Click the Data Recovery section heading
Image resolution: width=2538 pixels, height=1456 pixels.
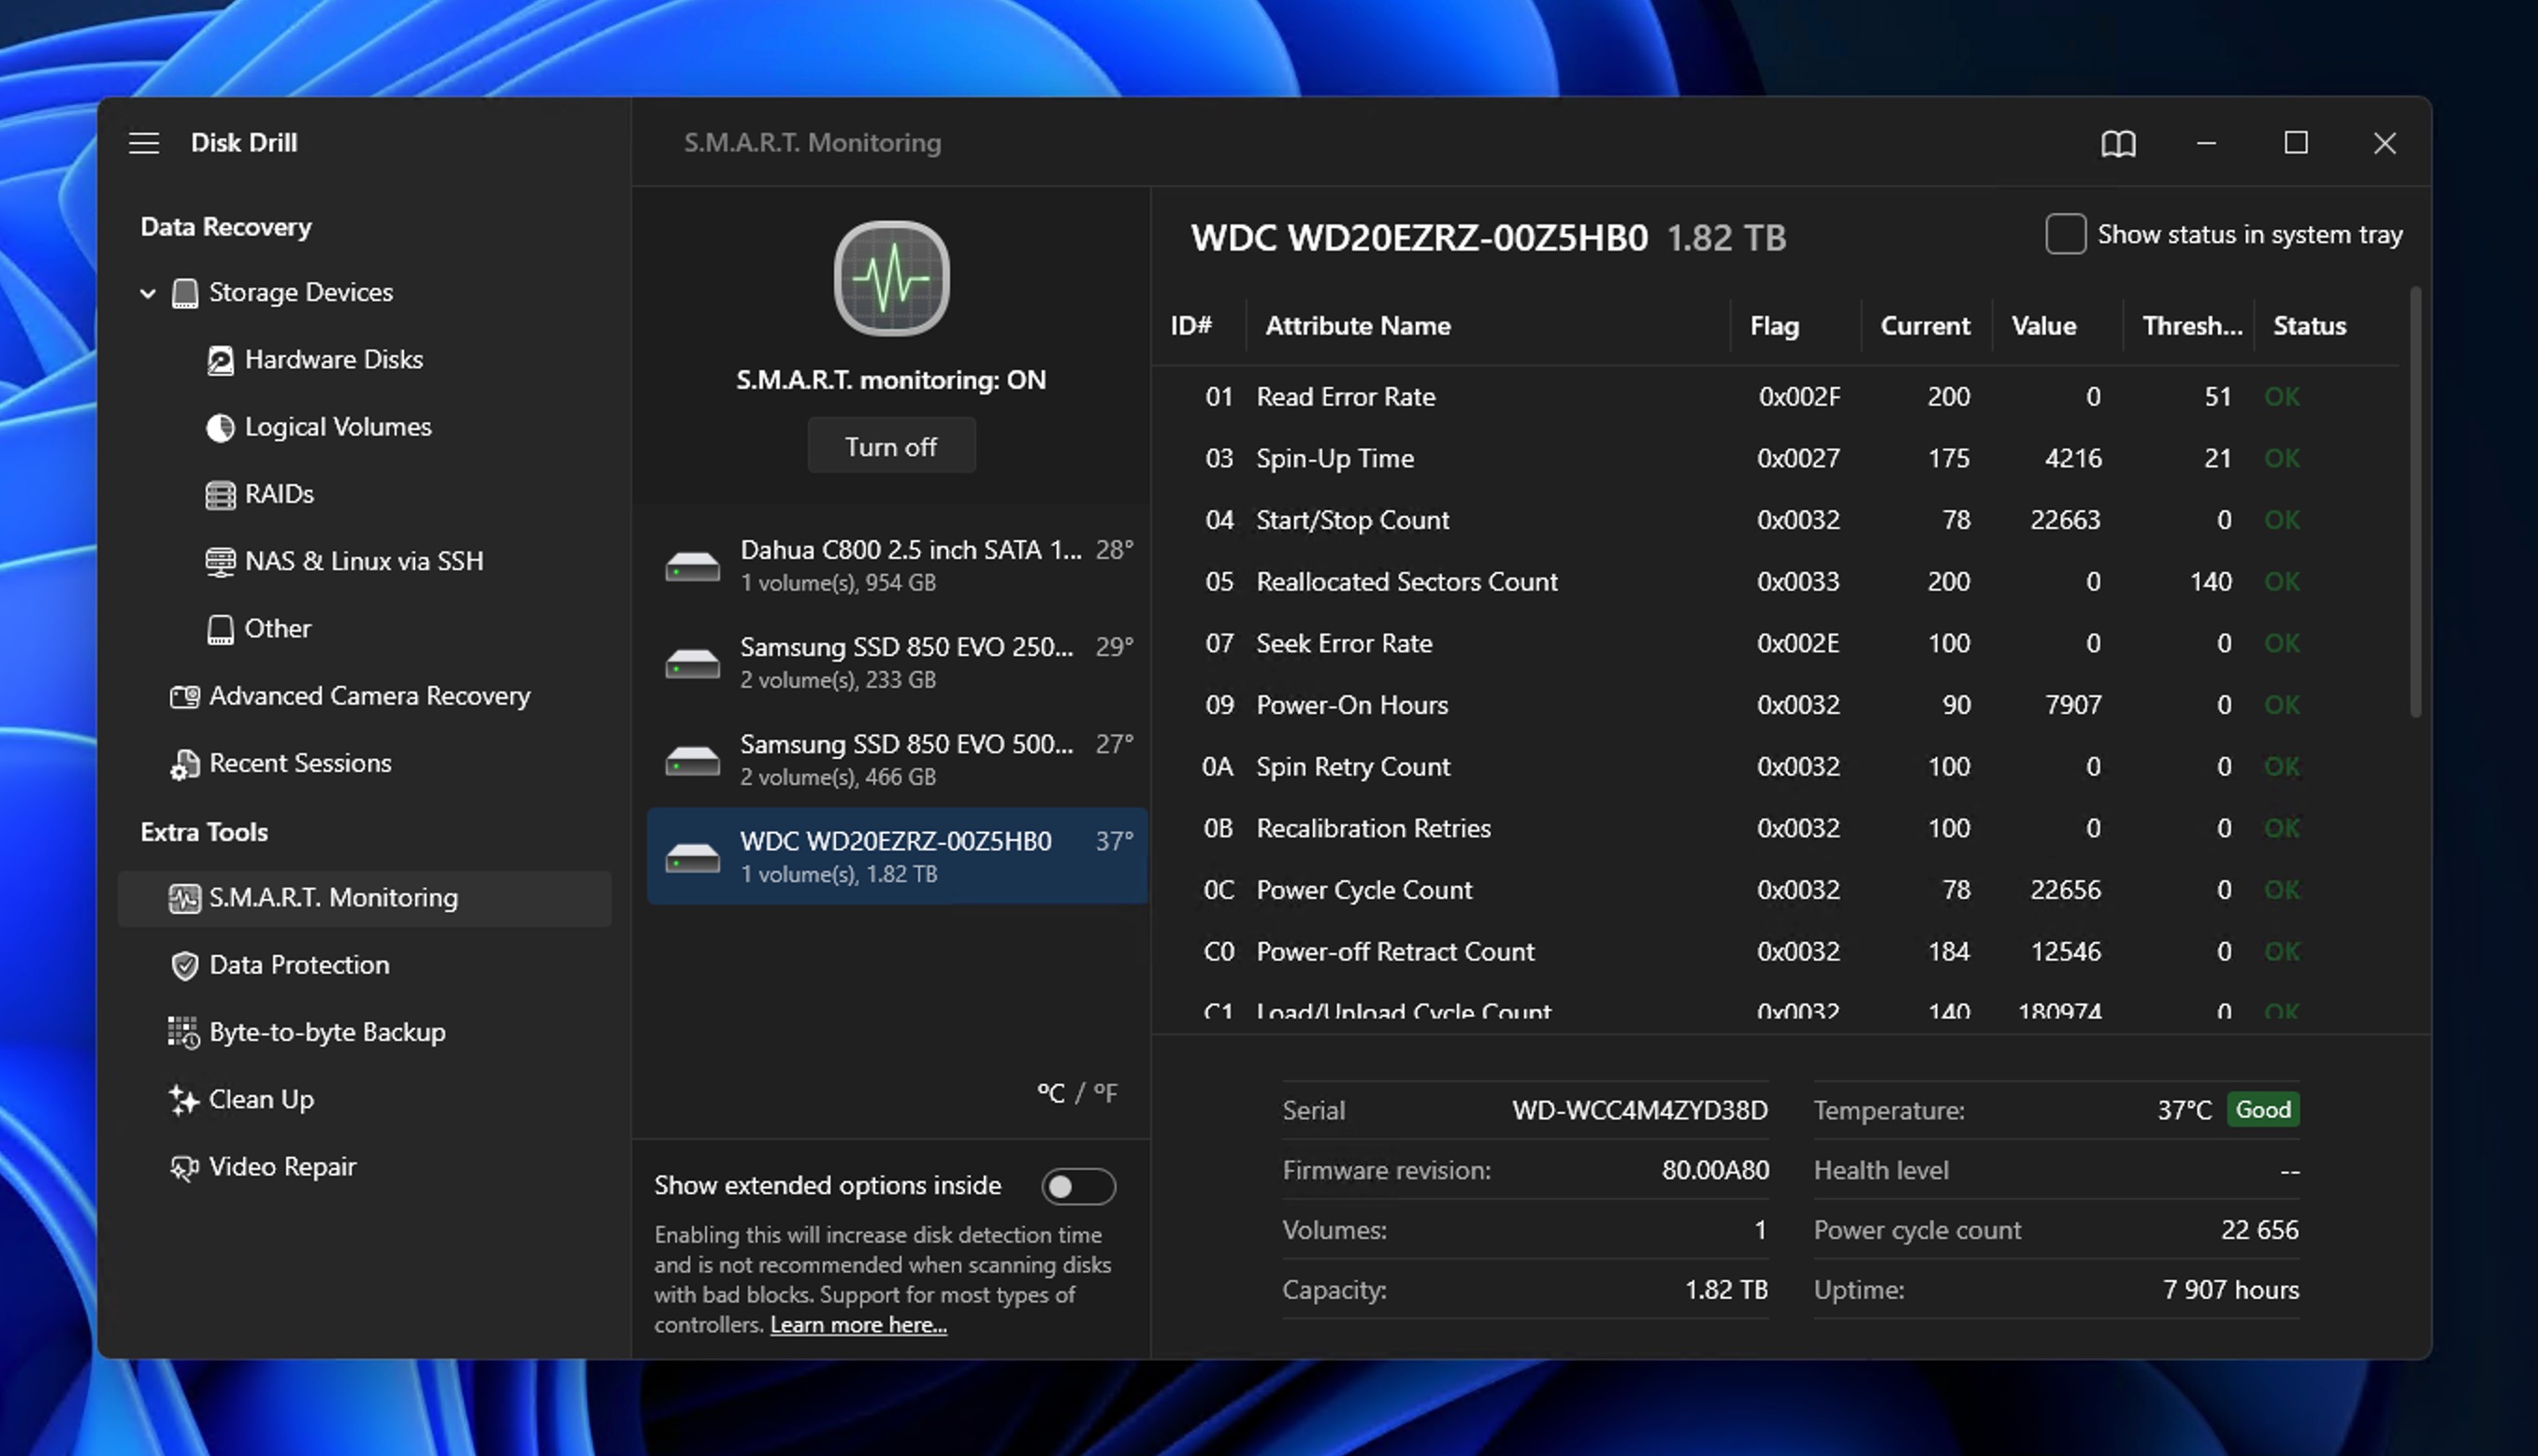[x=226, y=228]
